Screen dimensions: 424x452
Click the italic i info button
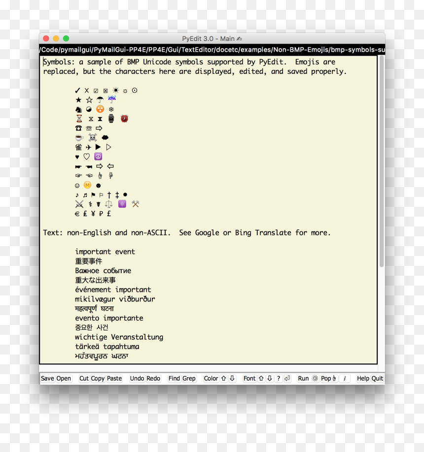[x=344, y=379]
